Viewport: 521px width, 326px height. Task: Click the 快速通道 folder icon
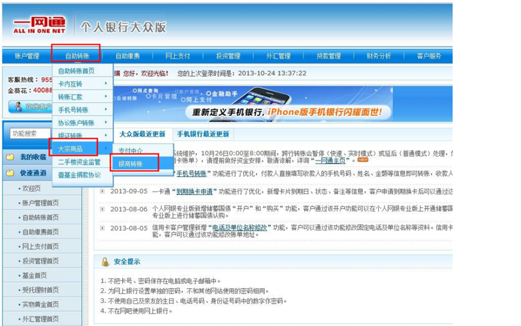tap(10, 173)
